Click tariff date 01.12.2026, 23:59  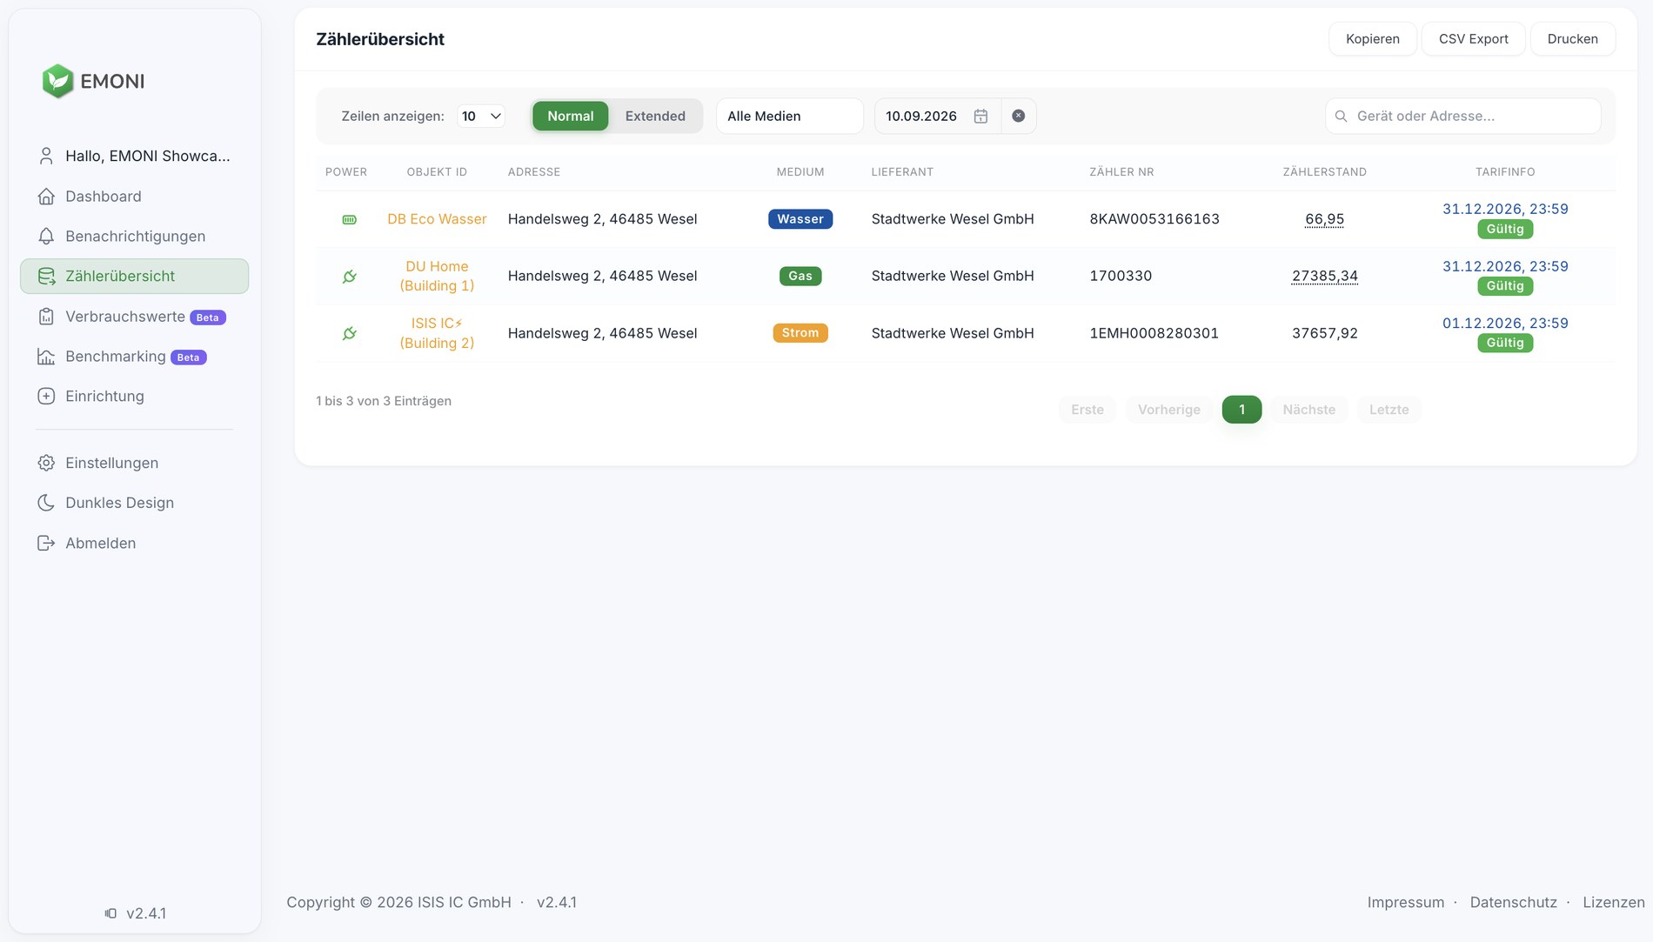point(1505,324)
